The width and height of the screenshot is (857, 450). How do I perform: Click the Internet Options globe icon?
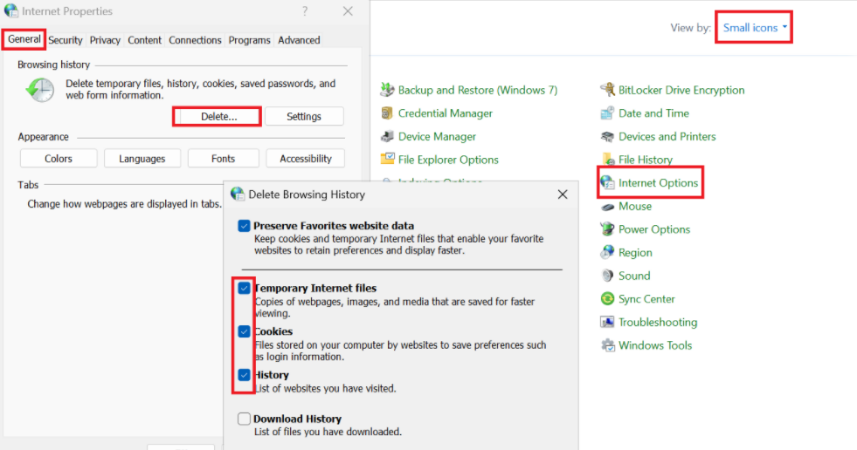pos(607,183)
